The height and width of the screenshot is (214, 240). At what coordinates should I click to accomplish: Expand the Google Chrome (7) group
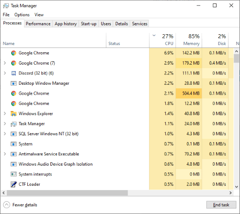click(5, 63)
